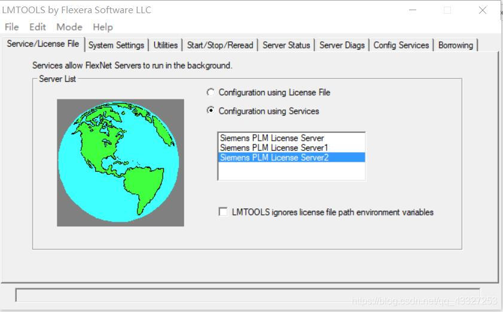Screen dimensions: 503x312
Task: Click the status field at window bottom
Action: (248, 295)
